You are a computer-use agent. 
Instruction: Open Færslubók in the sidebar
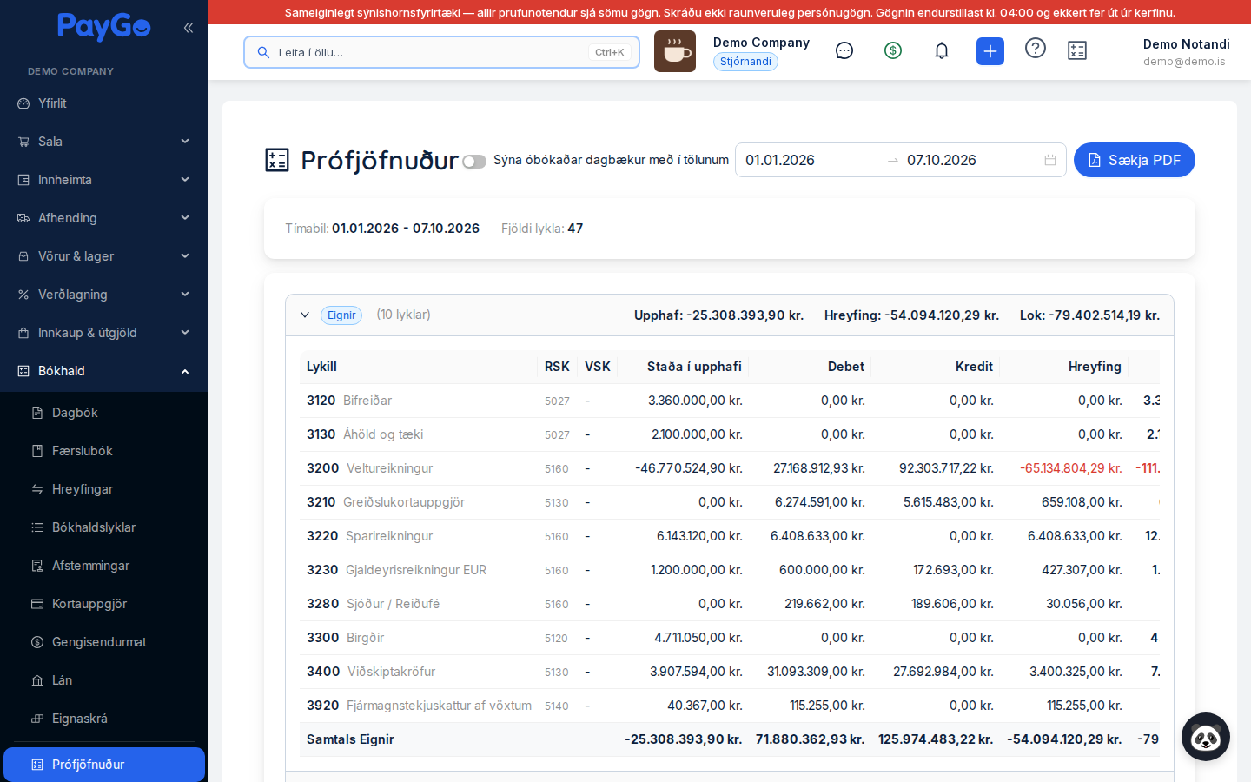click(x=104, y=451)
